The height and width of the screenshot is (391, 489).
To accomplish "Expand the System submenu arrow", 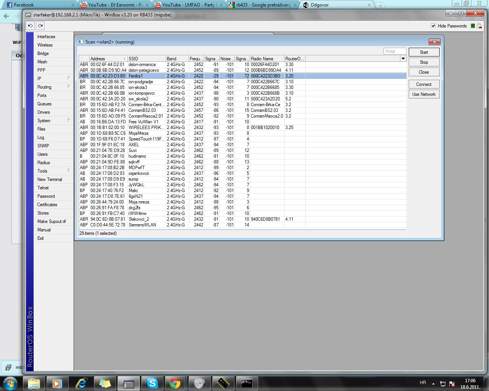I will pos(69,120).
